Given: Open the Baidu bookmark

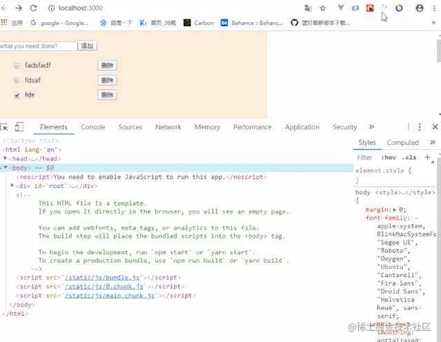Looking at the screenshot, I should pos(116,23).
